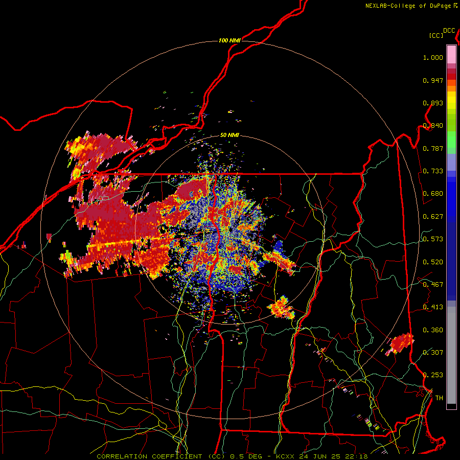Click the 0.573 color scale value
Image resolution: width=460 pixels, height=460 pixels.
(433, 239)
